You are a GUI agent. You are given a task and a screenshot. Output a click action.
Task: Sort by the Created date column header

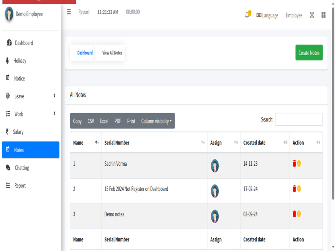[265, 143]
